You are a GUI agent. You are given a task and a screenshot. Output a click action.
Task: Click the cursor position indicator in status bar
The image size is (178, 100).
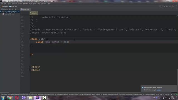(x=157, y=94)
